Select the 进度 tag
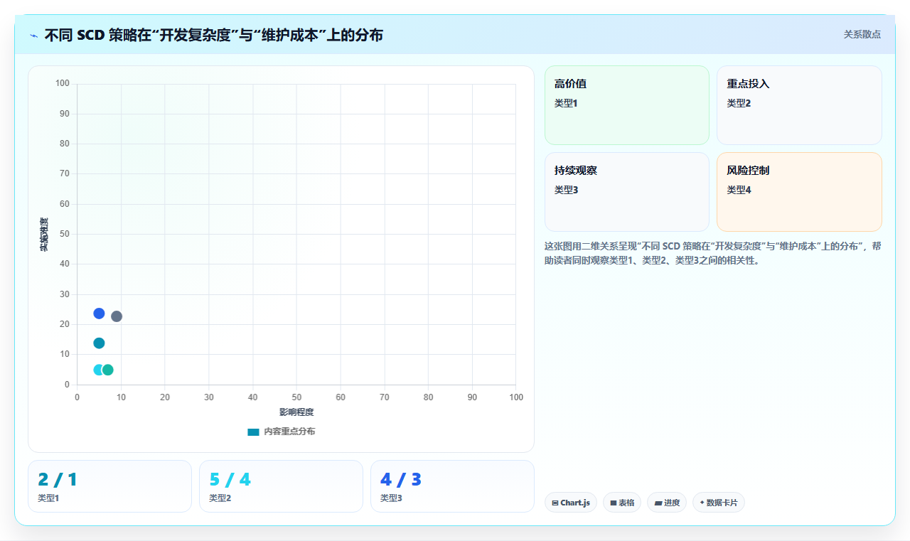This screenshot has width=910, height=541. pos(667,503)
